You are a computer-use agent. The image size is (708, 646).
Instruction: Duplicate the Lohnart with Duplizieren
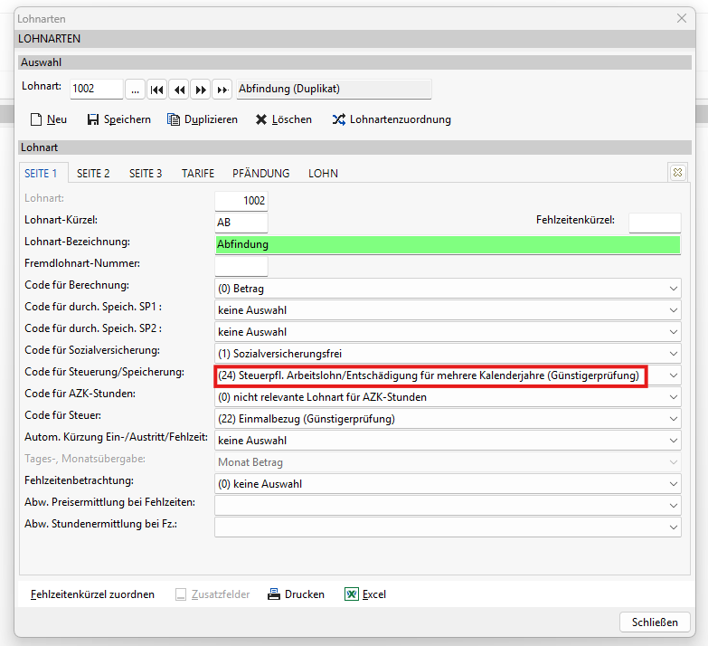point(203,119)
